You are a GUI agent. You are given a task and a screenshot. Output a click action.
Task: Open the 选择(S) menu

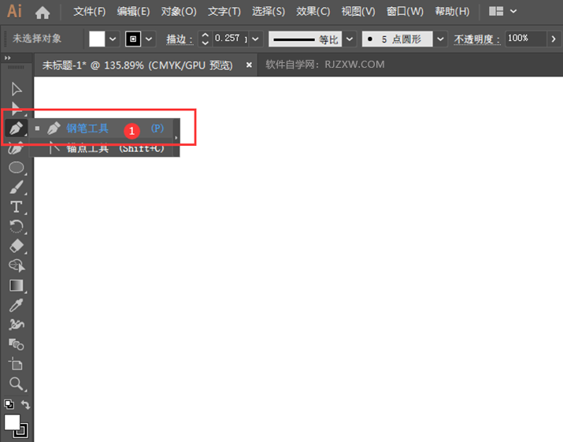pyautogui.click(x=269, y=12)
